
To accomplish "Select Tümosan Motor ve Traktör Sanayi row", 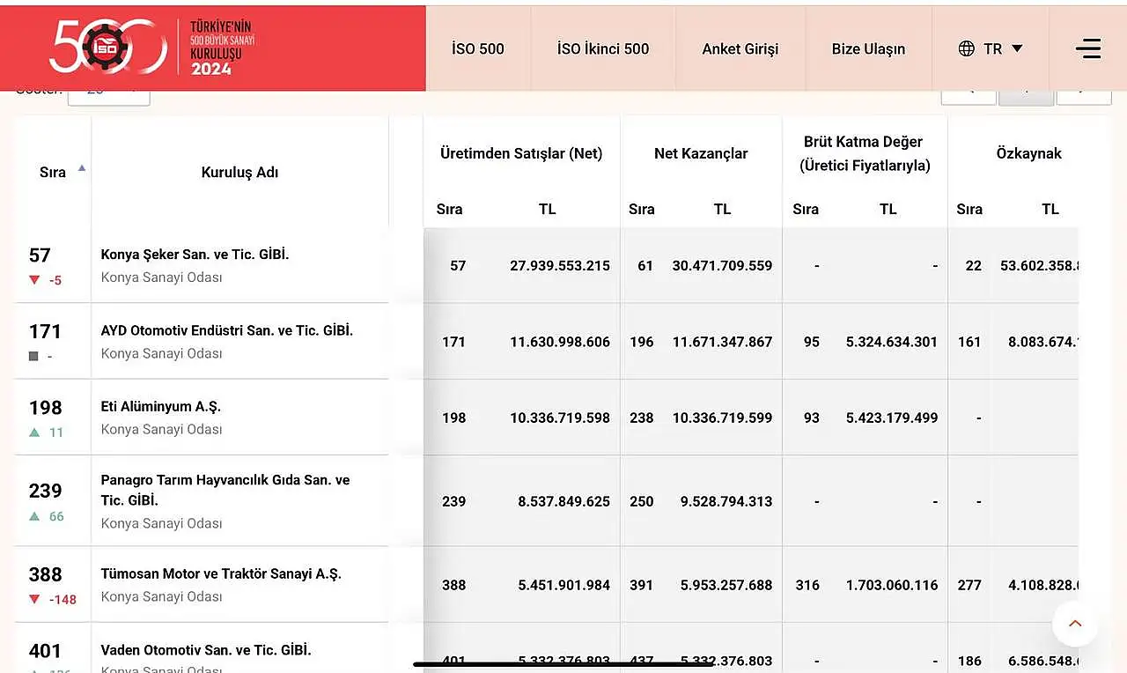I will click(x=547, y=584).
